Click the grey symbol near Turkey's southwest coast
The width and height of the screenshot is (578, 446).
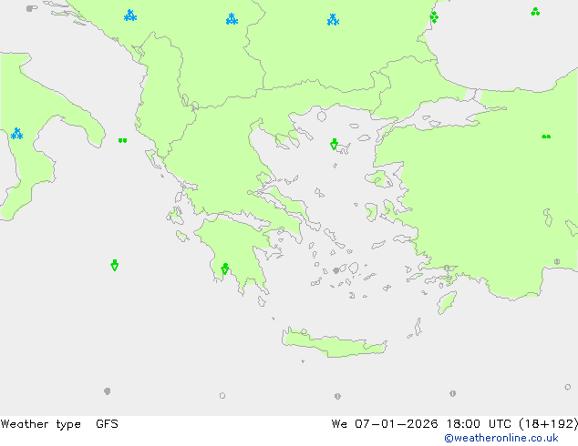pyautogui.click(x=447, y=268)
